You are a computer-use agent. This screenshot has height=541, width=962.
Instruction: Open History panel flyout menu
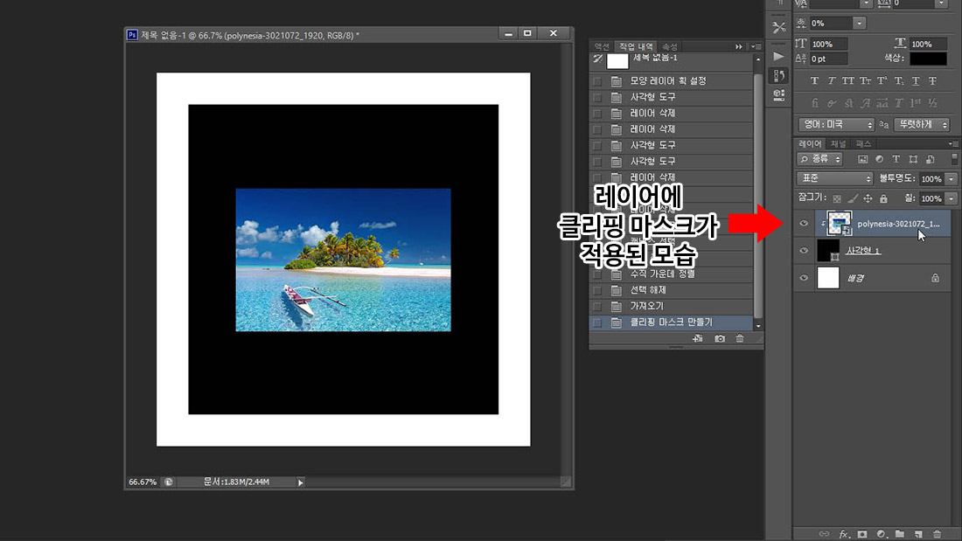[x=756, y=46]
